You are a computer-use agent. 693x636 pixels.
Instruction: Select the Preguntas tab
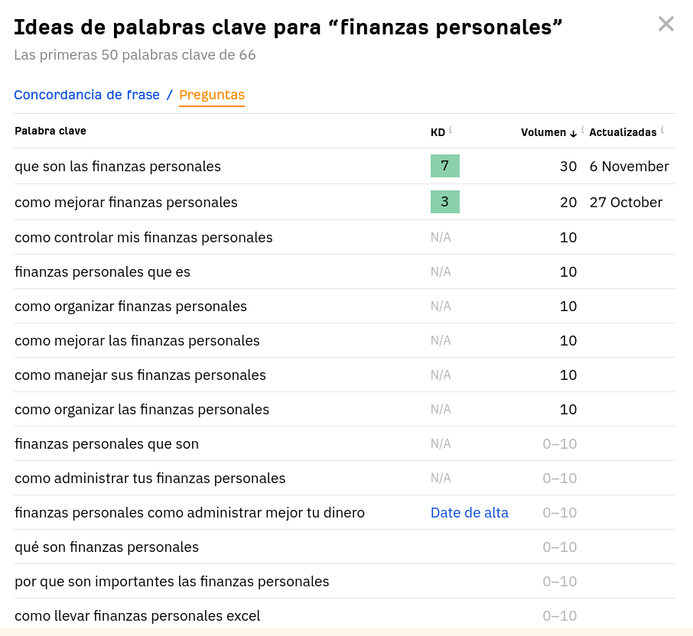coord(212,95)
